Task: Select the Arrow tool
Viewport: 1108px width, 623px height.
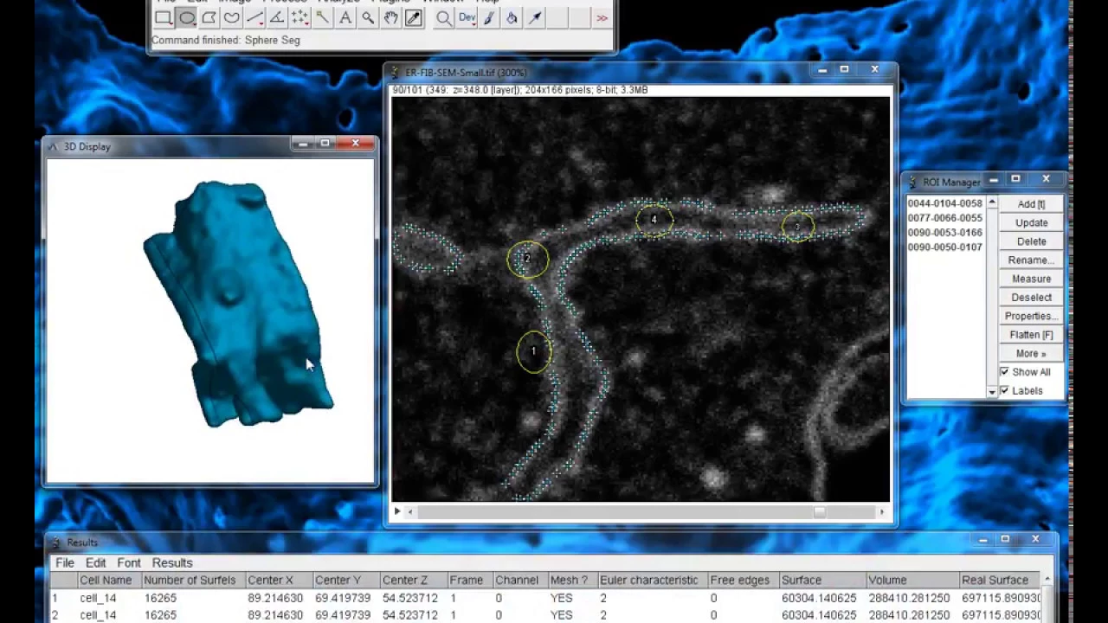Action: tap(535, 17)
